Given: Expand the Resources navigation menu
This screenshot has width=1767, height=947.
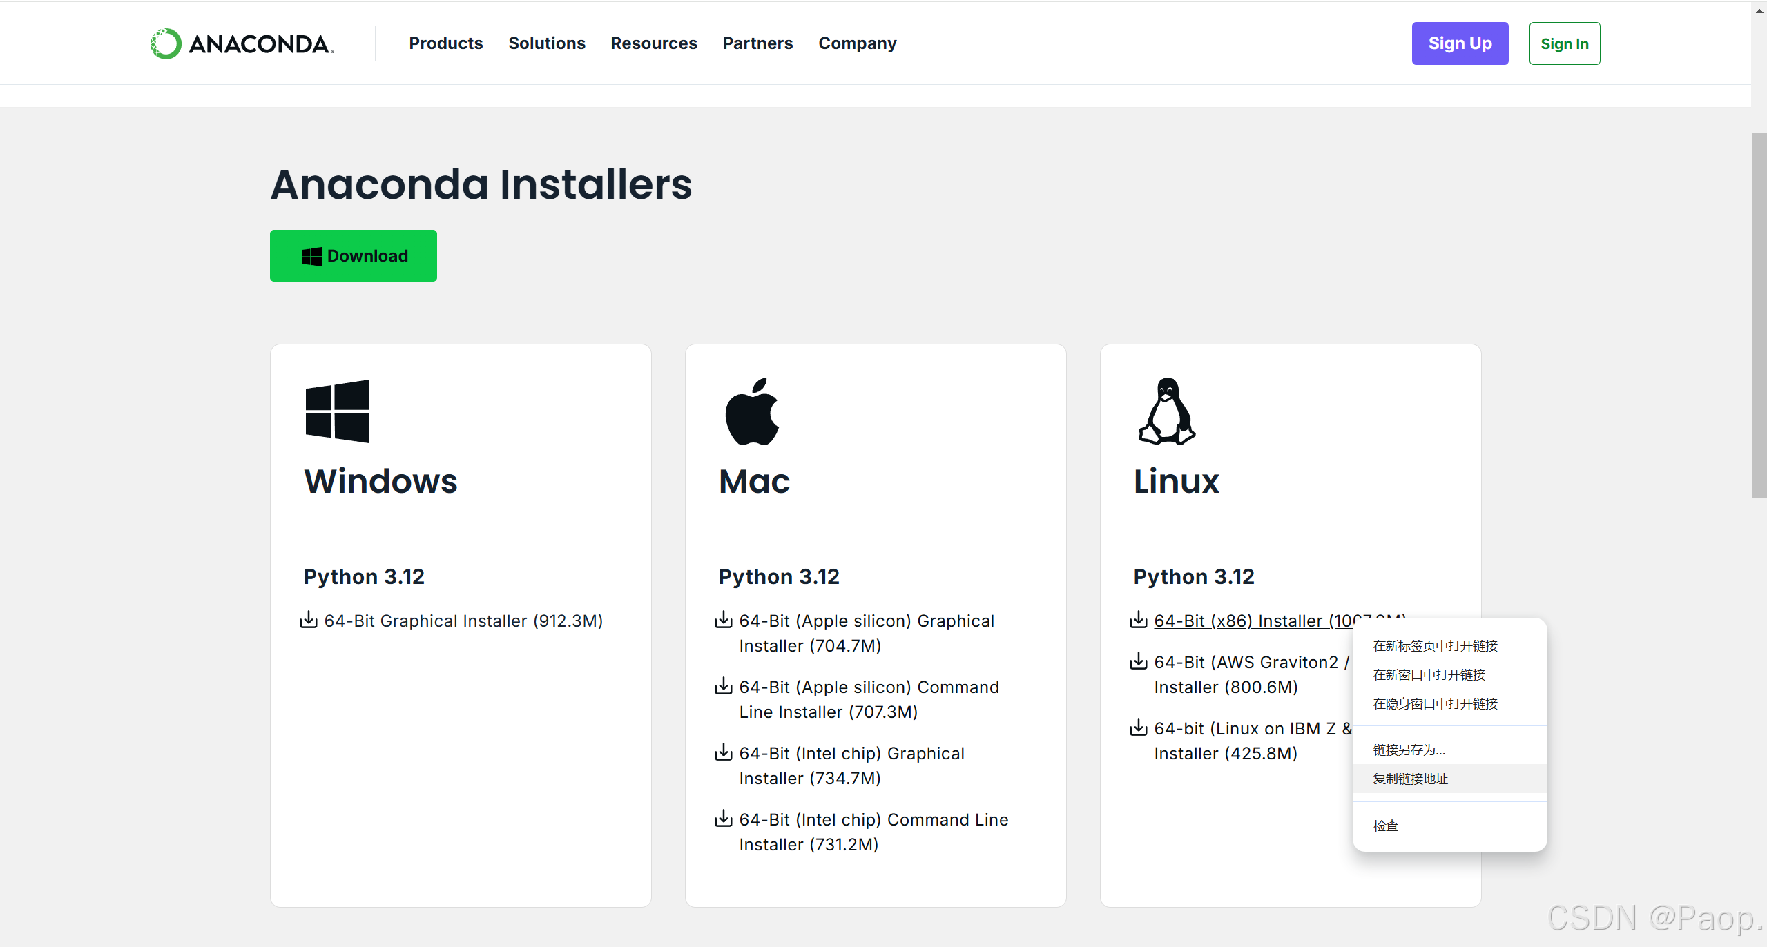Looking at the screenshot, I should (653, 43).
